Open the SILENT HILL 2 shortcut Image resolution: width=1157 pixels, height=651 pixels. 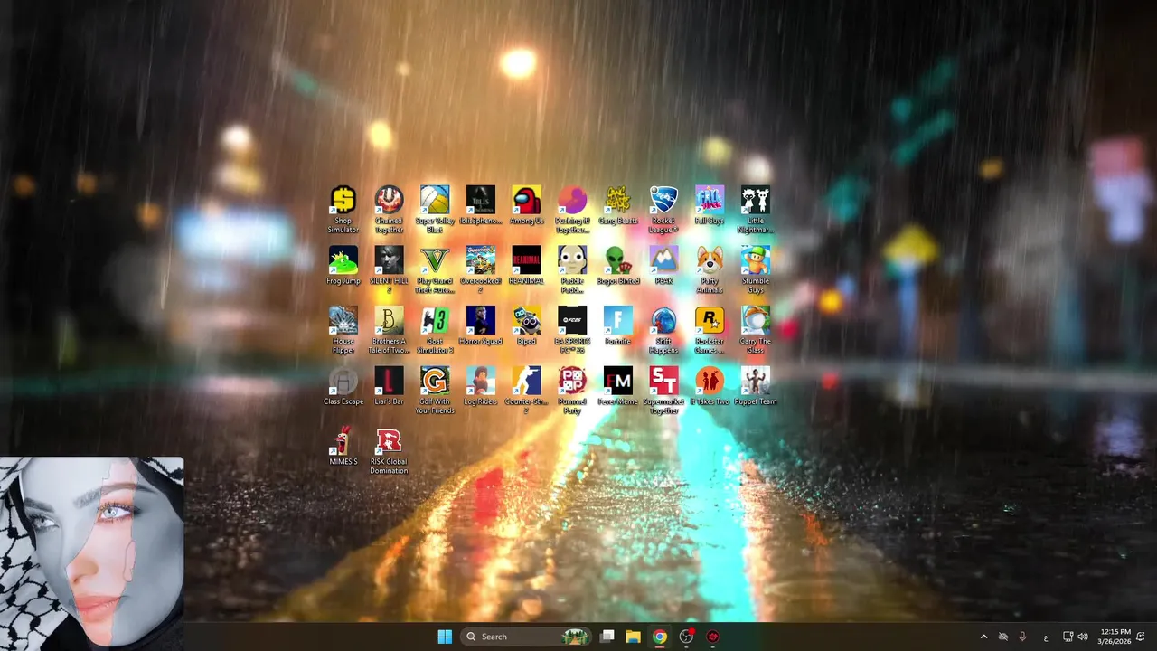[389, 260]
